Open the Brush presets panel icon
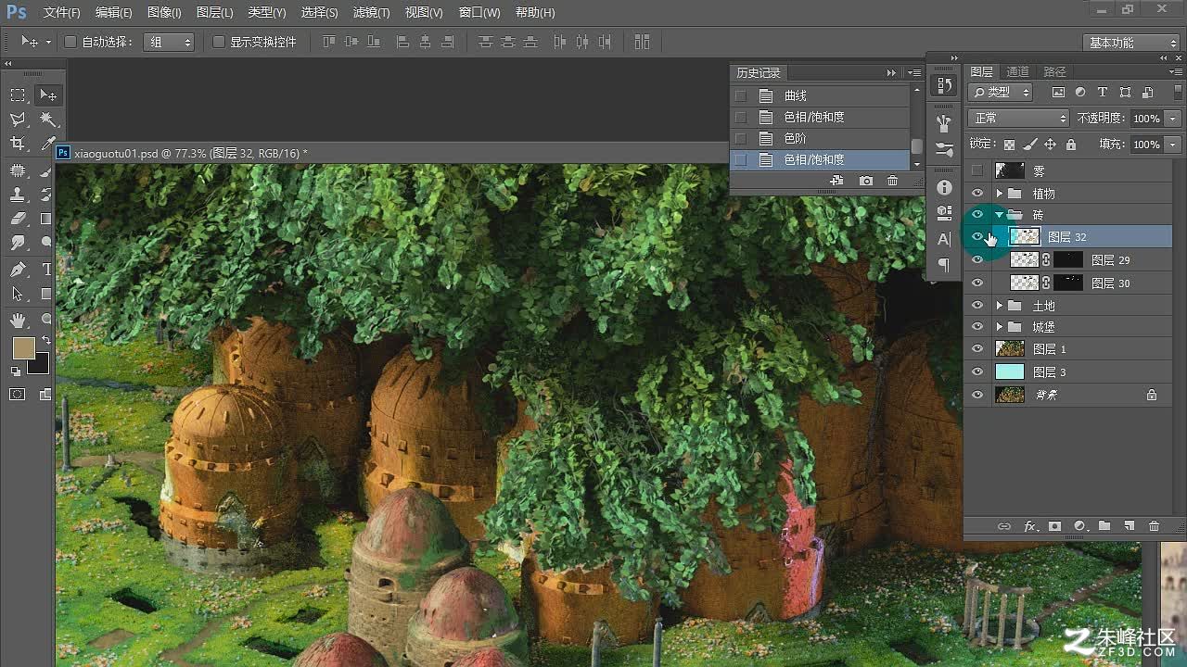Screen dimensions: 1187x667 (x=944, y=122)
